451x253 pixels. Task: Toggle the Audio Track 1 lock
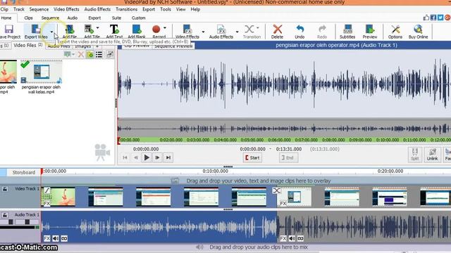tap(5, 215)
